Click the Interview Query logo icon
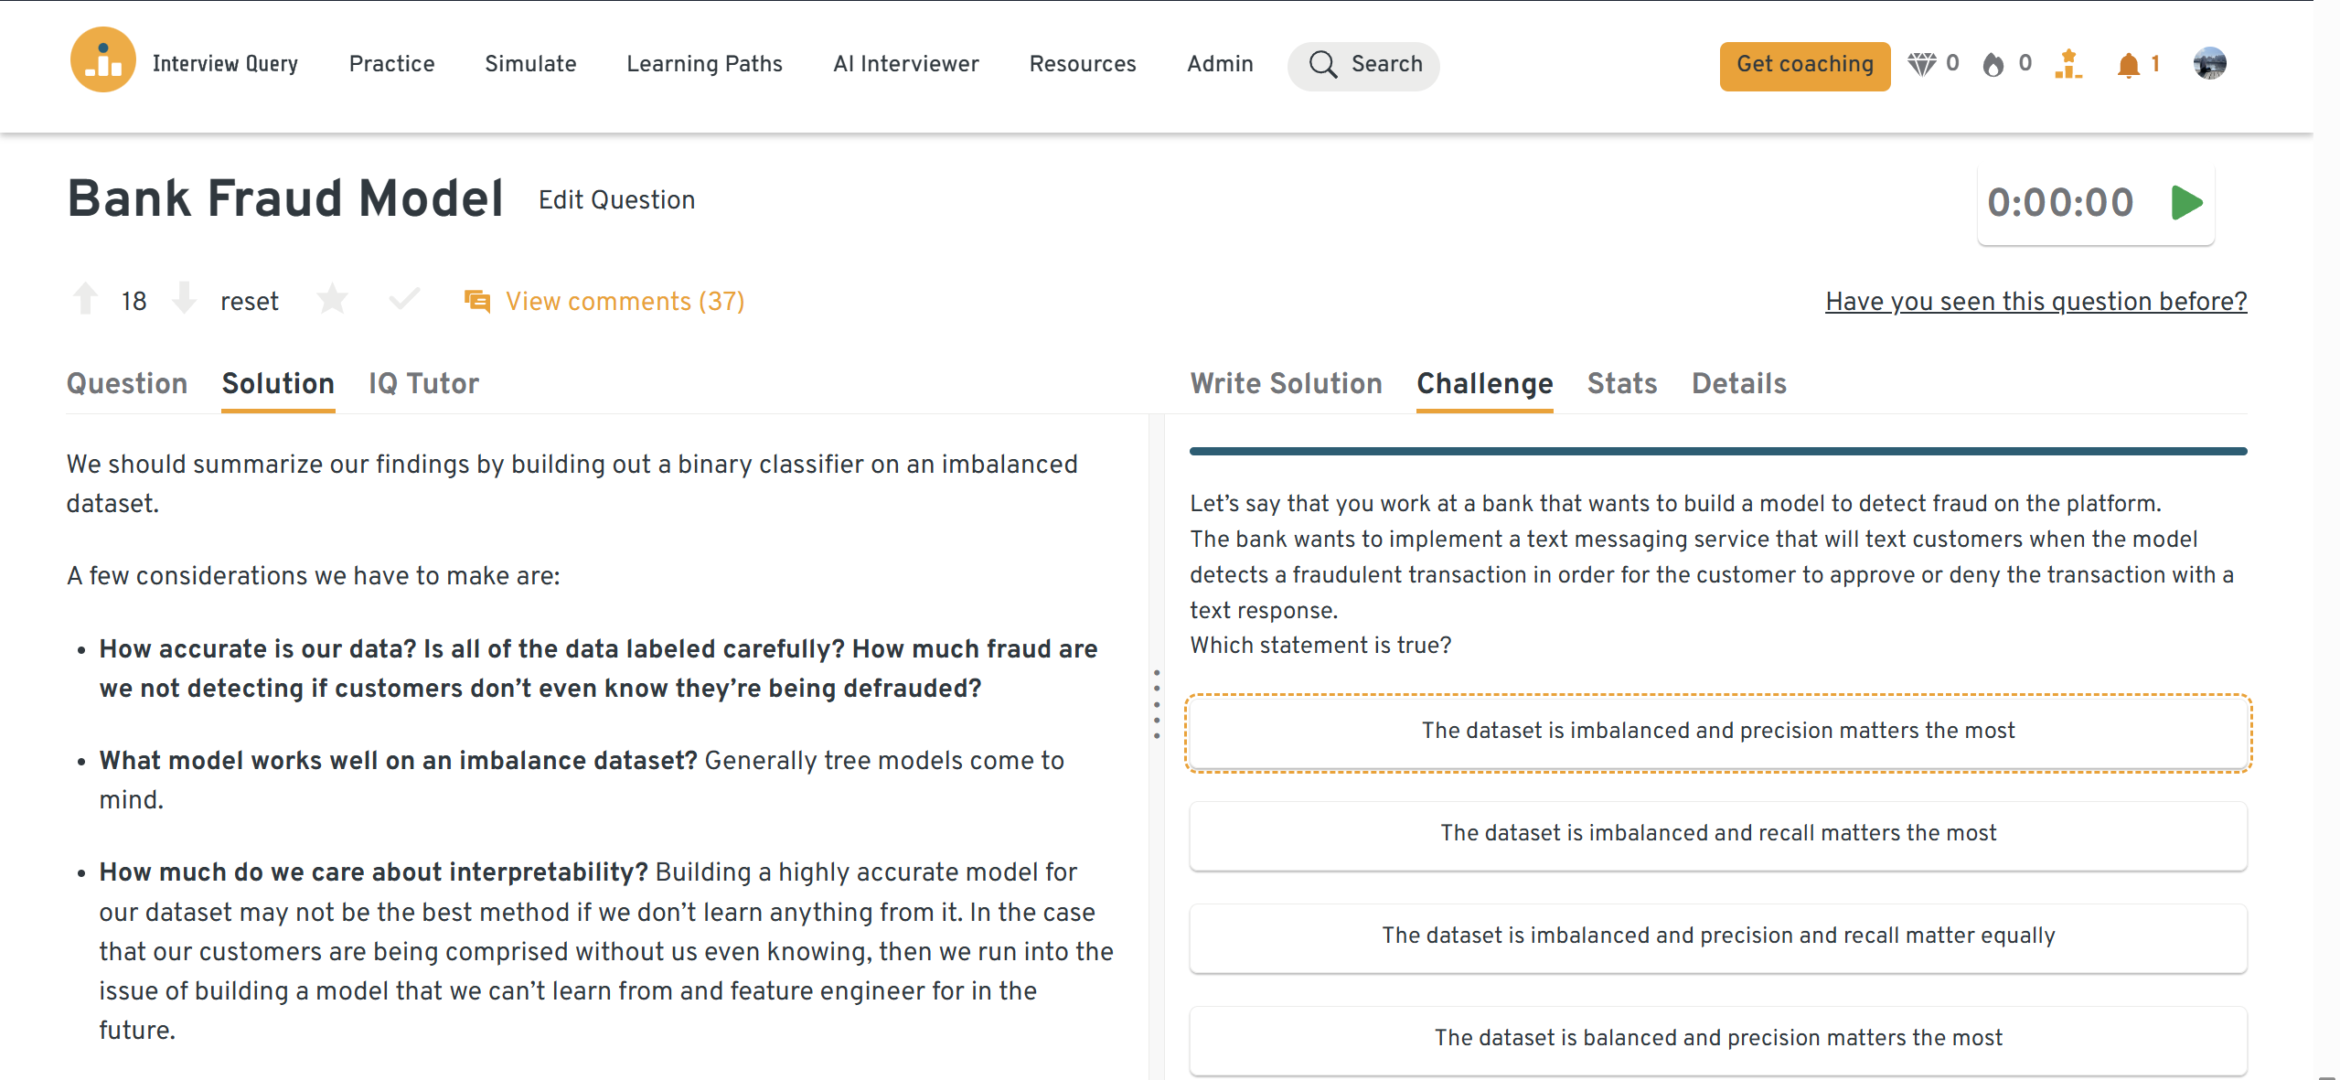Screen dimensions: 2340x1080 [x=102, y=61]
